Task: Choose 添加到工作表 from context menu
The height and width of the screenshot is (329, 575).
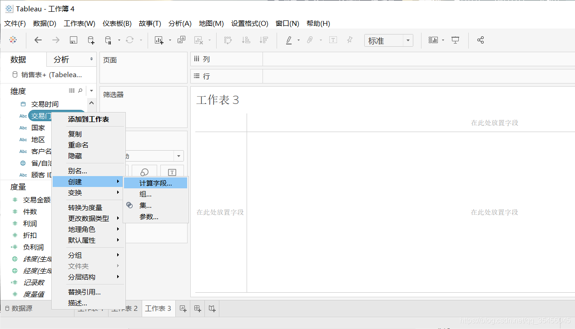Action: (89, 119)
